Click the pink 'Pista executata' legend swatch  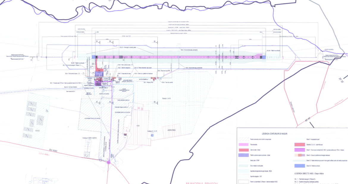[x=244, y=145]
